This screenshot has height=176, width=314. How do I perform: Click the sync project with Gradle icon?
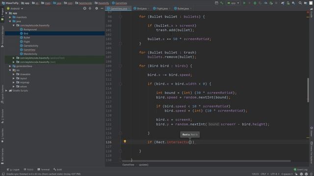(283, 3)
